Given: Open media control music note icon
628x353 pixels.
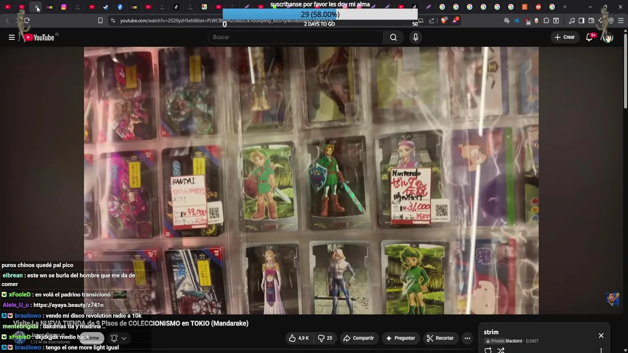Looking at the screenshot, I should [x=572, y=21].
